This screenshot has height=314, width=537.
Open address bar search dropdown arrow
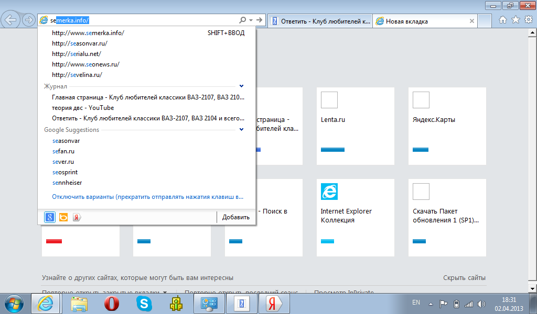251,20
